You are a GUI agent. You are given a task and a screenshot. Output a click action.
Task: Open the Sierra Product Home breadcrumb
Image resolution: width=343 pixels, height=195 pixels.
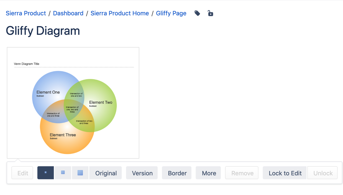pos(120,13)
